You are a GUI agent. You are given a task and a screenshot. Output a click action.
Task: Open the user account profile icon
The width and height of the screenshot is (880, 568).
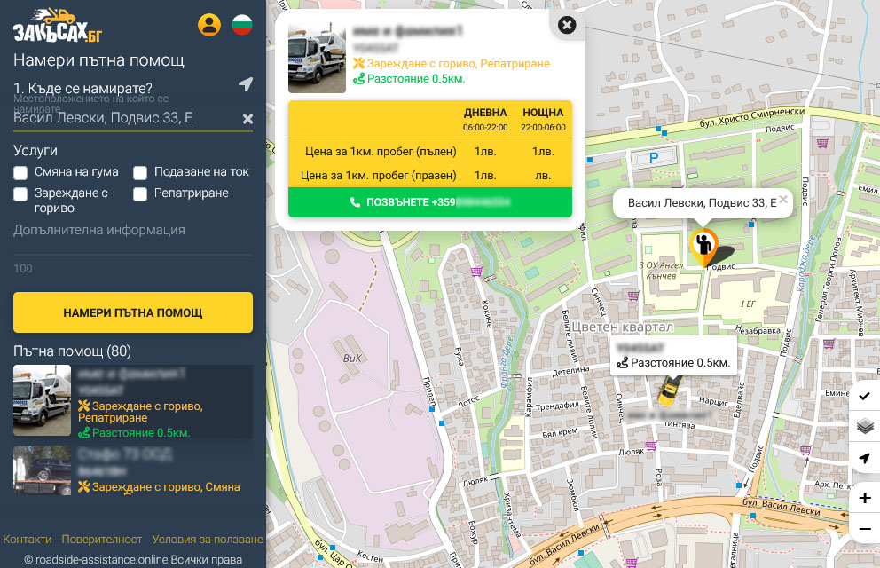coord(209,25)
